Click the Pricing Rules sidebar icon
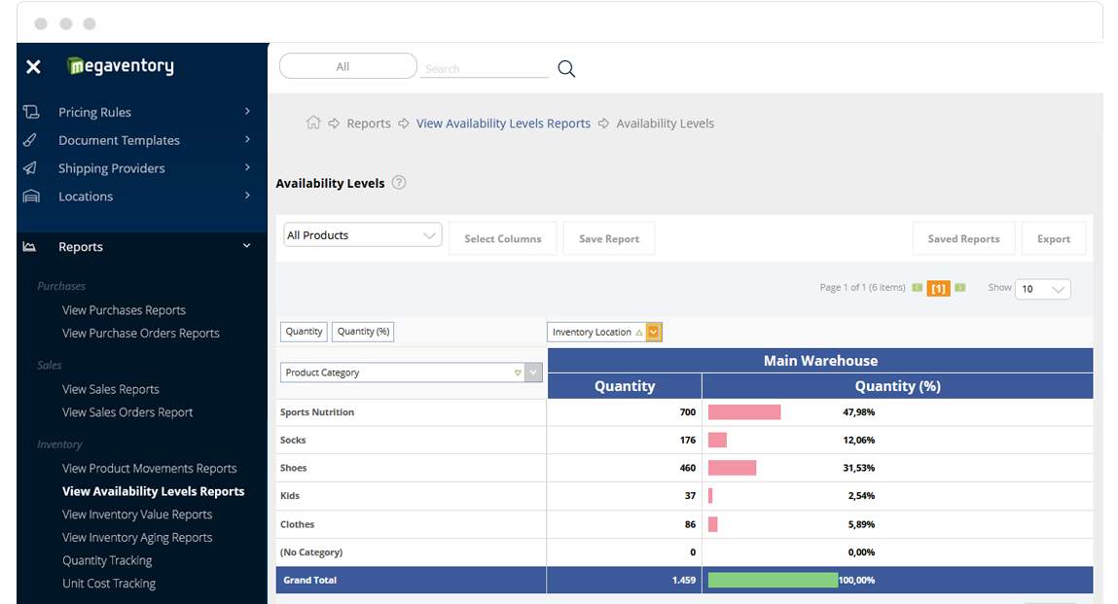The width and height of the screenshot is (1118, 604). (31, 112)
